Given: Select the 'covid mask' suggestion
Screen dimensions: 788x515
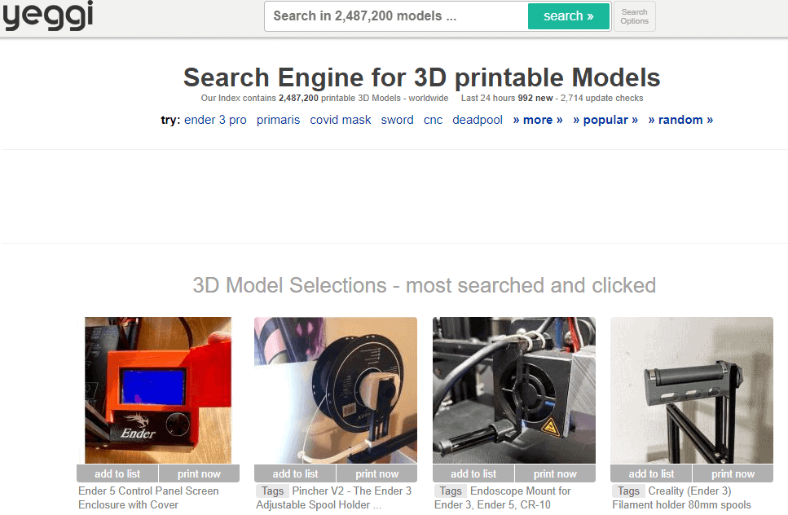Looking at the screenshot, I should click(341, 120).
